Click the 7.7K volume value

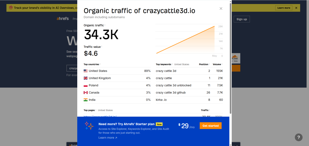pyautogui.click(x=220, y=93)
